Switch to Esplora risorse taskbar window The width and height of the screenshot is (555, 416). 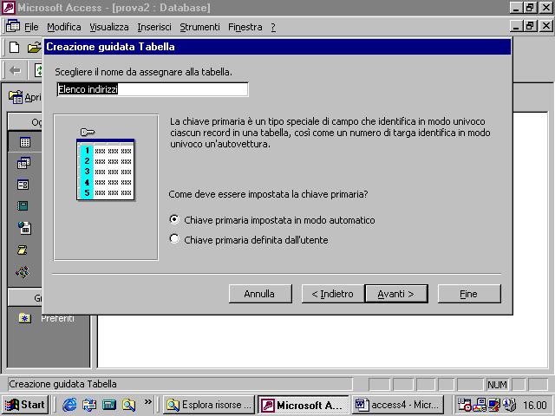pos(209,405)
